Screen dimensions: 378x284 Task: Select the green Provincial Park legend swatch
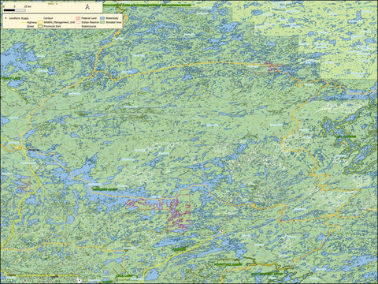[x=40, y=26]
